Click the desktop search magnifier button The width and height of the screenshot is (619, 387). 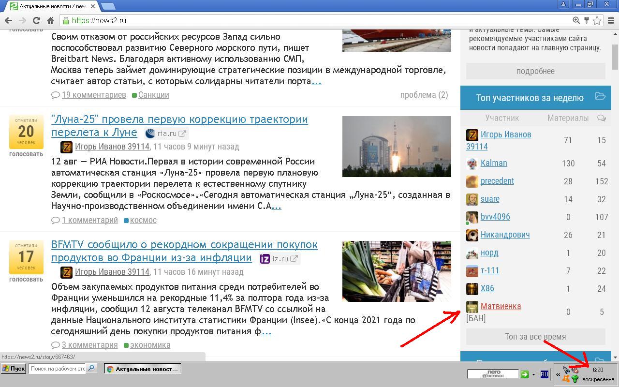[91, 369]
